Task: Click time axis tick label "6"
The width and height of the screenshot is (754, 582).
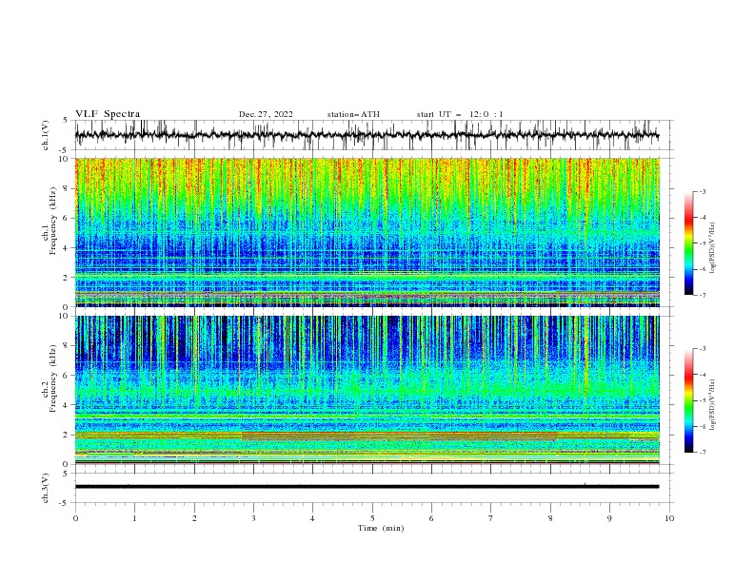Action: point(431,518)
